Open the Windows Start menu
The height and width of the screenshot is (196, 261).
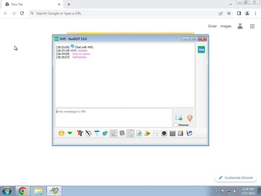pyautogui.click(x=7, y=191)
